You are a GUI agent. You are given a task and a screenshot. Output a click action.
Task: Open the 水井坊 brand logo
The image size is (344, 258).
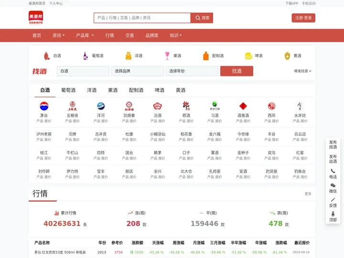[x=300, y=106]
